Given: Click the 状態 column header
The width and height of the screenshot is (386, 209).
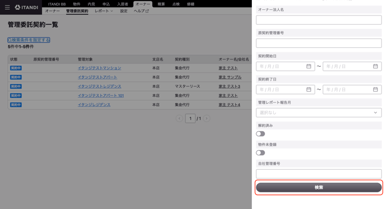Looking at the screenshot, I should pos(14,59).
